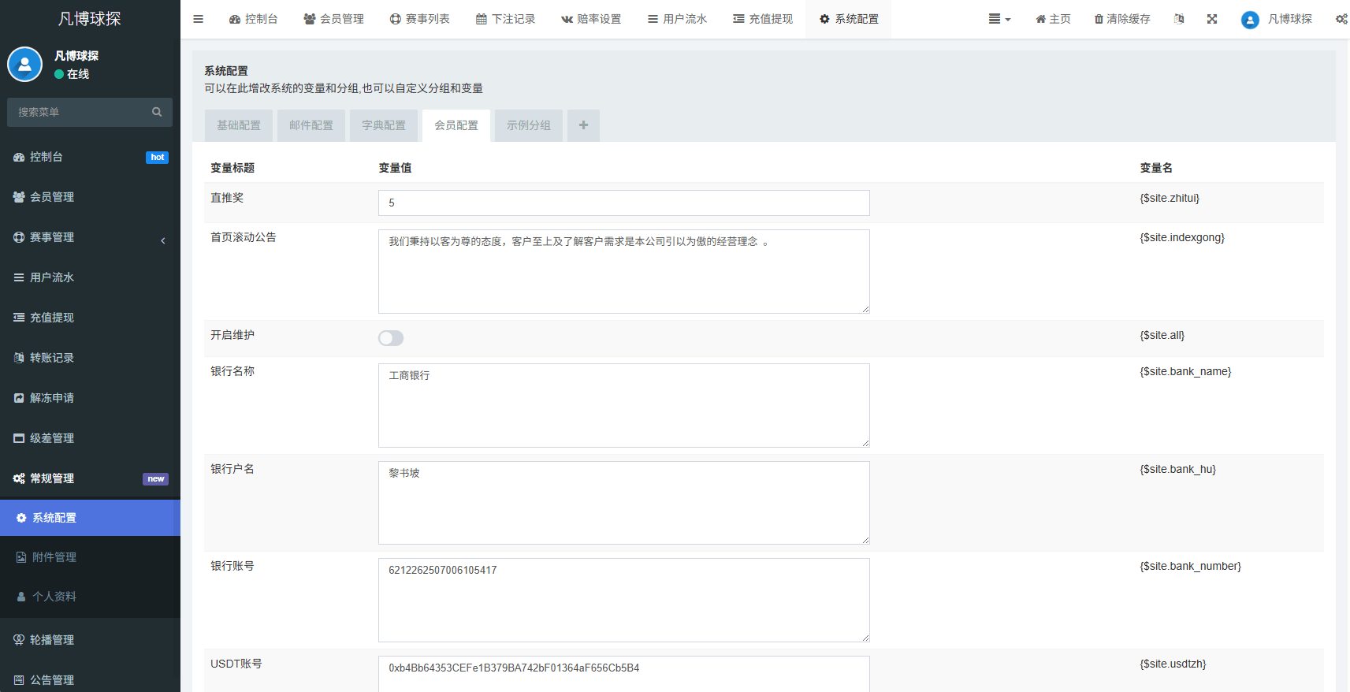Expand the 赛事管理 sidebar submenu
The width and height of the screenshot is (1350, 692).
point(90,237)
